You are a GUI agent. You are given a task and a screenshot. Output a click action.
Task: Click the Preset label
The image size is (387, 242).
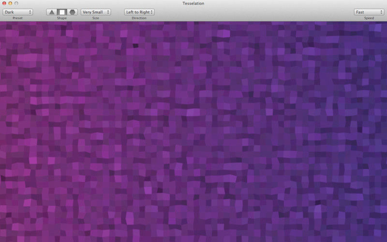pyautogui.click(x=17, y=18)
